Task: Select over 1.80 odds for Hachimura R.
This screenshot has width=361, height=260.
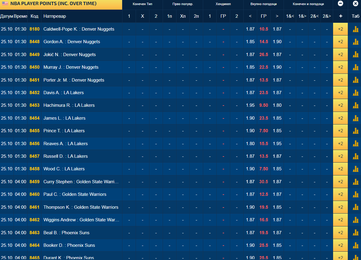Action: [x=277, y=105]
